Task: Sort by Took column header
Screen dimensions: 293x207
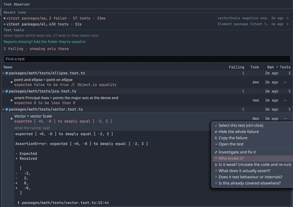Action: [255, 67]
